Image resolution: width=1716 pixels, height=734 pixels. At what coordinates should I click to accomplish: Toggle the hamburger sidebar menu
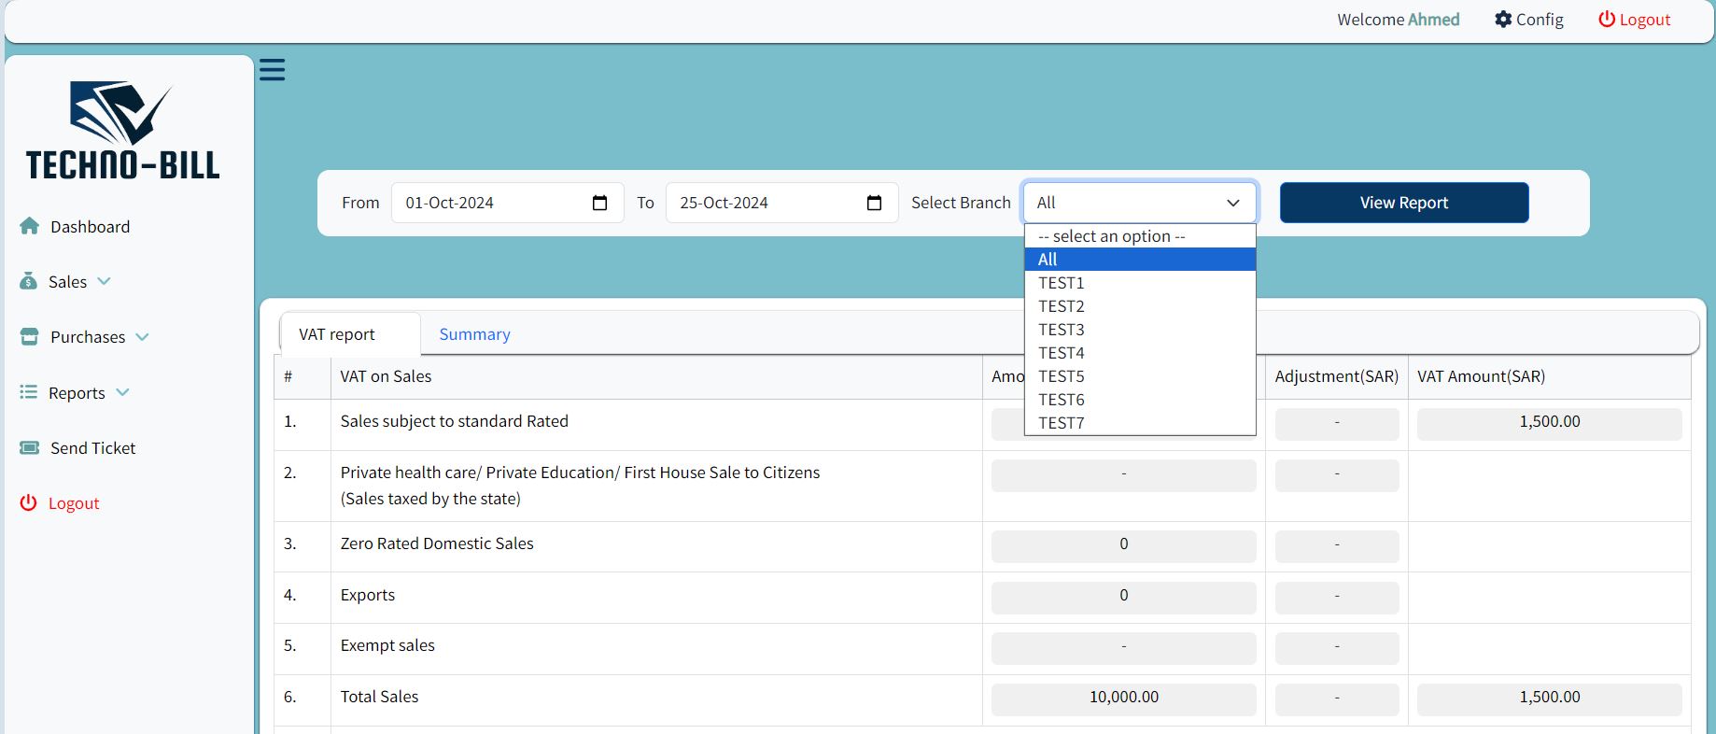(x=272, y=70)
